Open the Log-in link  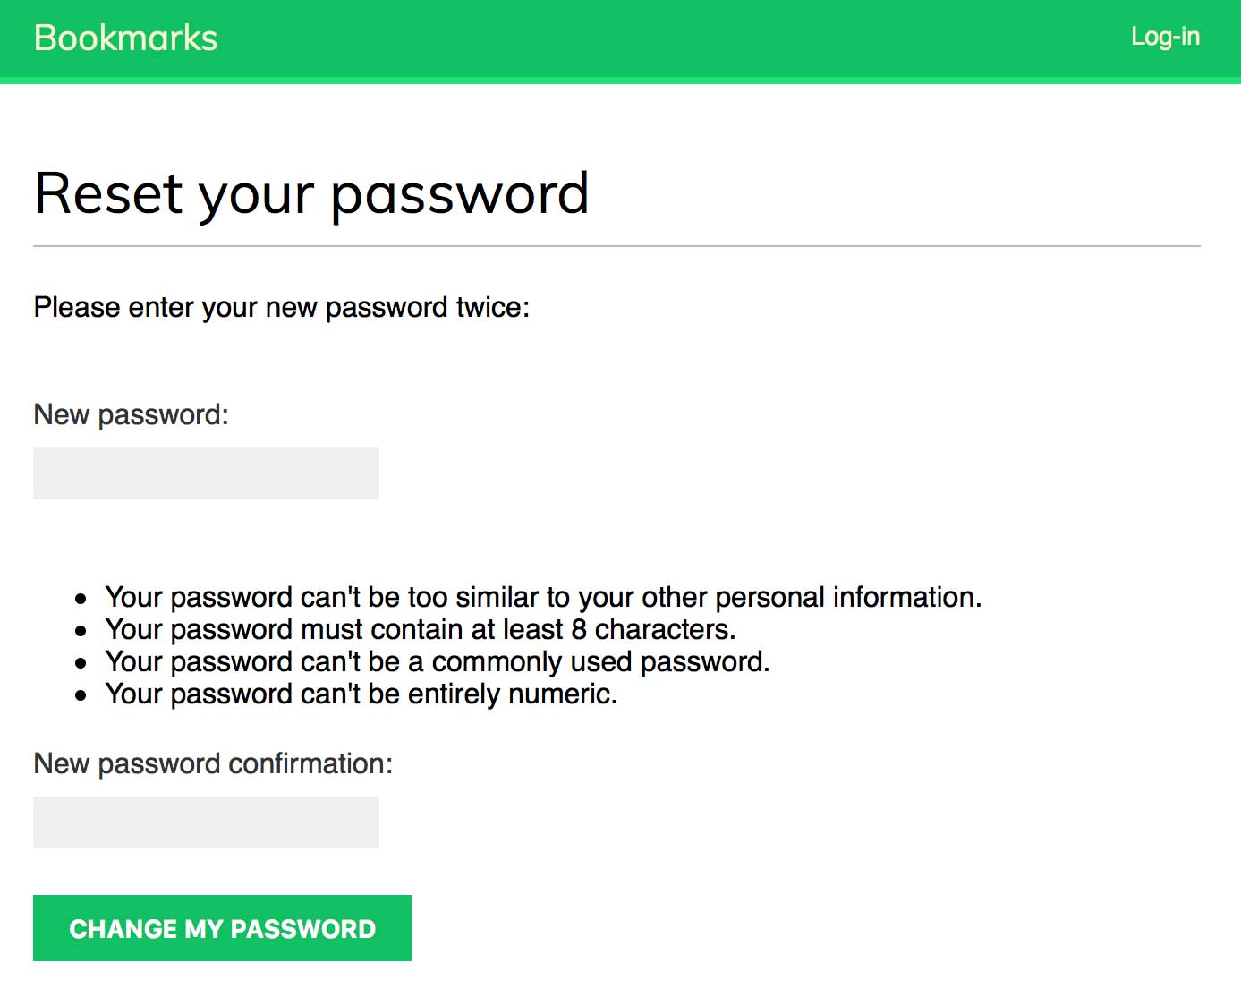(x=1165, y=37)
